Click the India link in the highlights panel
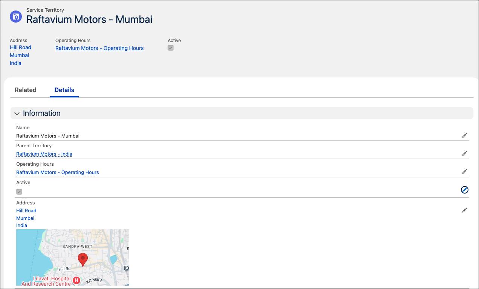This screenshot has height=289, width=479. click(15, 63)
